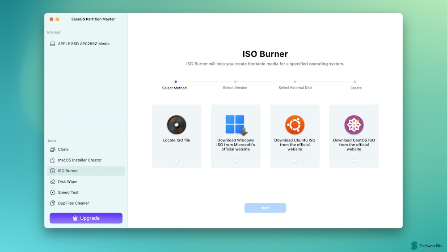
Task: Click the red close window button
Action: (x=51, y=19)
